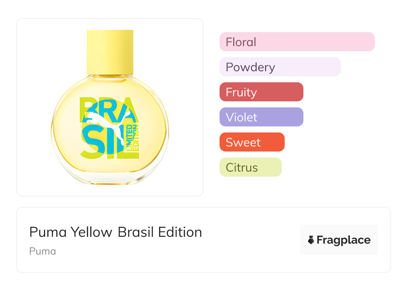The width and height of the screenshot is (407, 289).
Task: Click the Floral accord bar
Action: pos(297,42)
